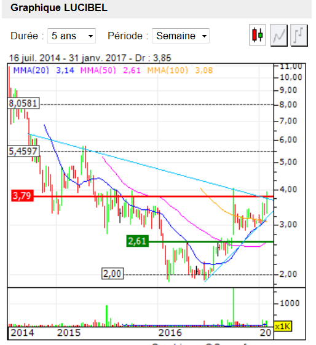Click the Durée label text

coord(27,36)
